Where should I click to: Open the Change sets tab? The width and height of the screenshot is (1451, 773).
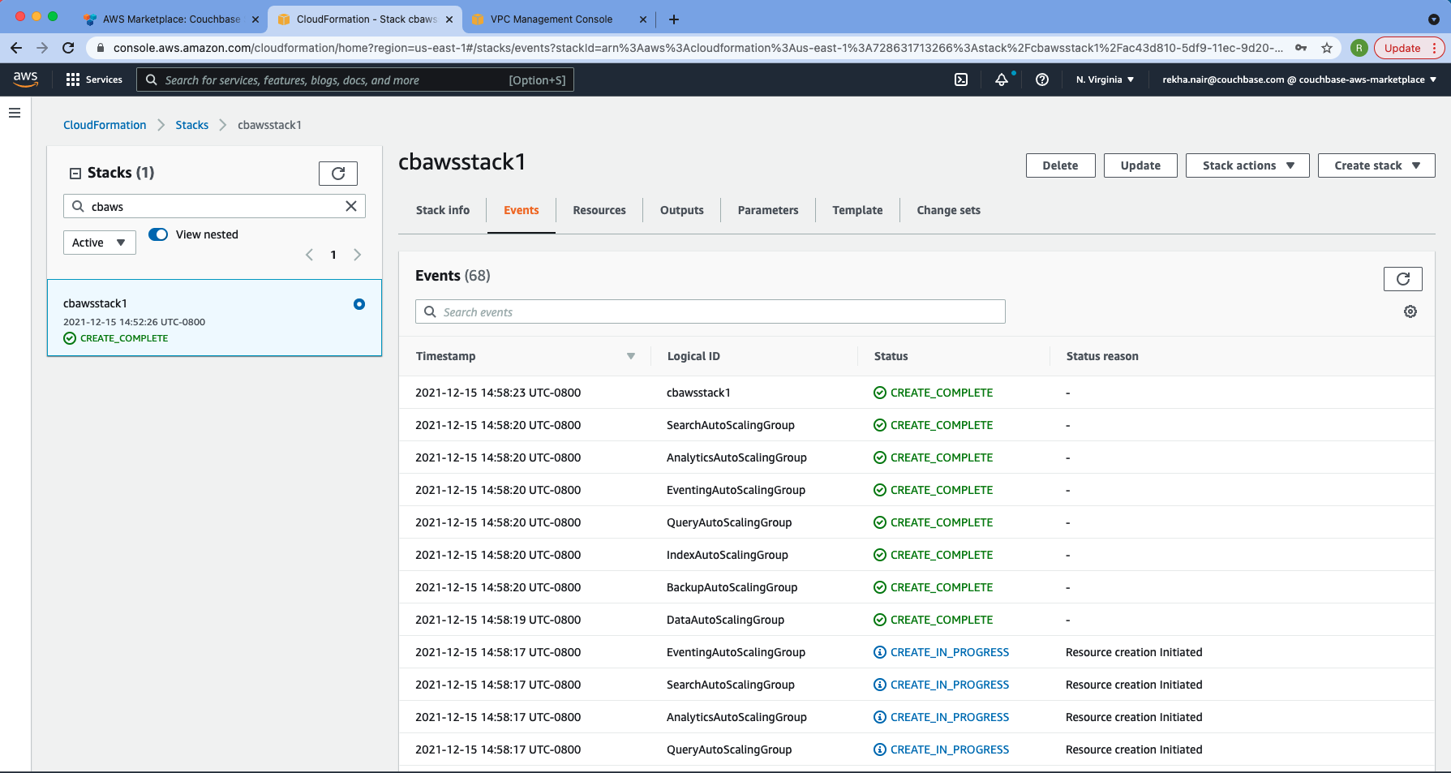pos(947,209)
